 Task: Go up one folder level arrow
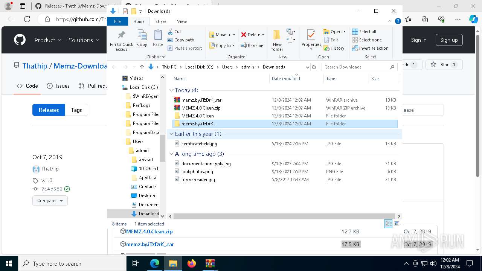pyautogui.click(x=142, y=67)
